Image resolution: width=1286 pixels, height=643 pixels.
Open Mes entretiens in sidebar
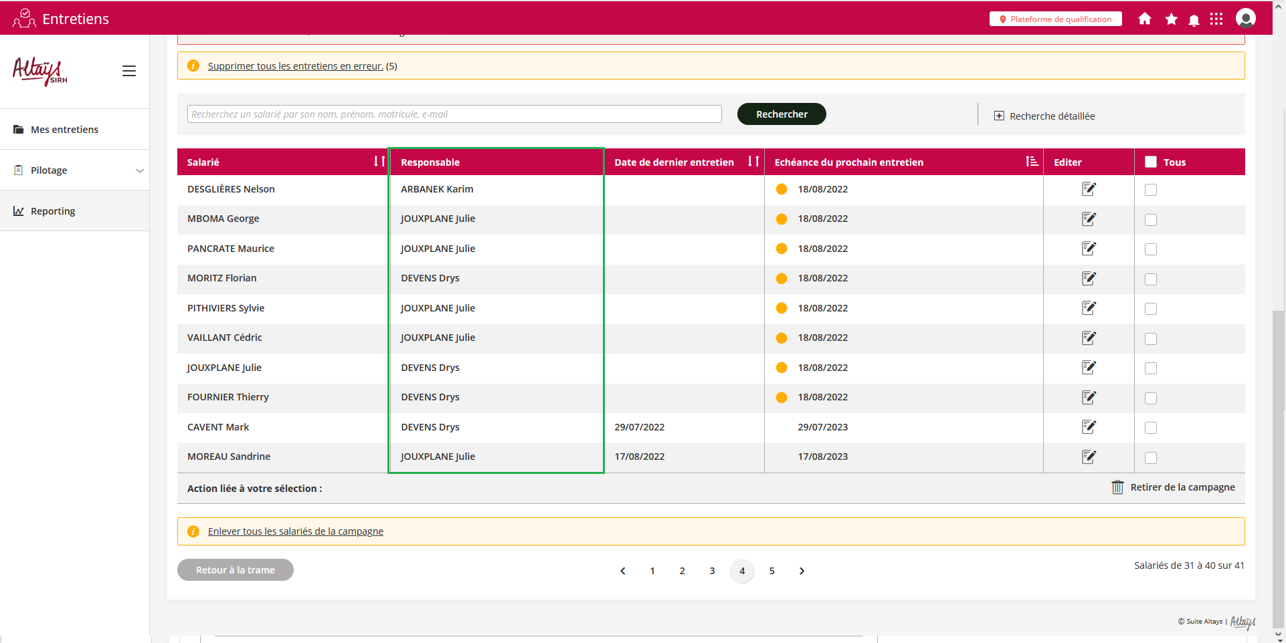[64, 130]
